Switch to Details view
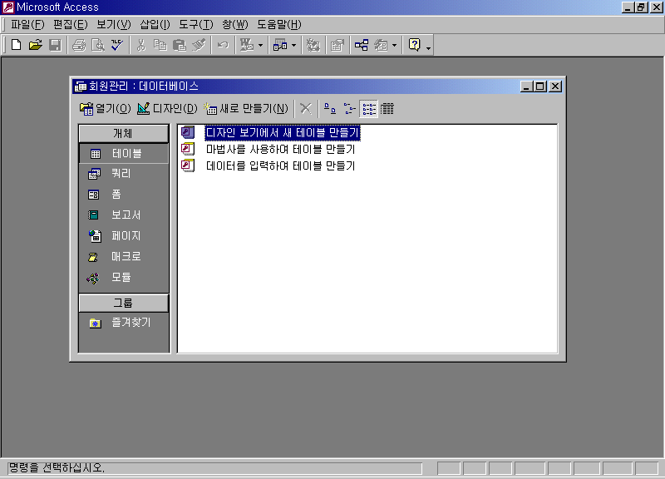665x479 pixels. (387, 109)
